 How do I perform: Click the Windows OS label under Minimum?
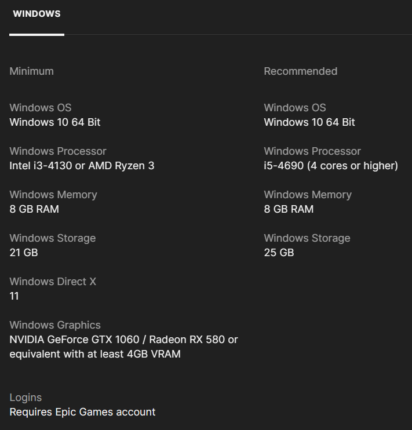point(40,108)
